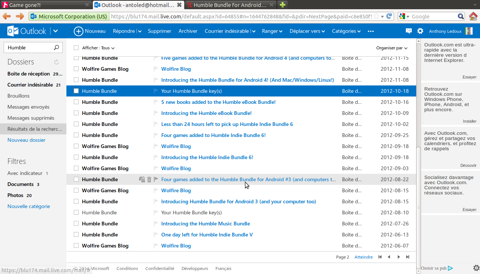Screen dimensions: 480x274
Task: Click the browser forward arrow
Action: point(20,16)
